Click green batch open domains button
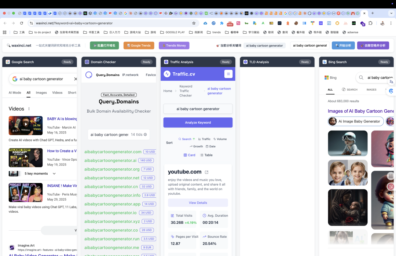 tap(104, 45)
